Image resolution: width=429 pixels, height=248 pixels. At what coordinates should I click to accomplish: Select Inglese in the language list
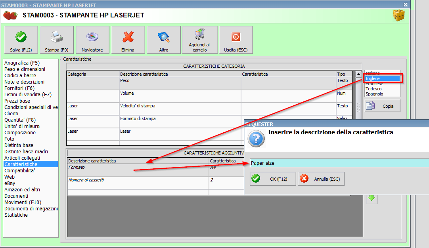pos(382,78)
